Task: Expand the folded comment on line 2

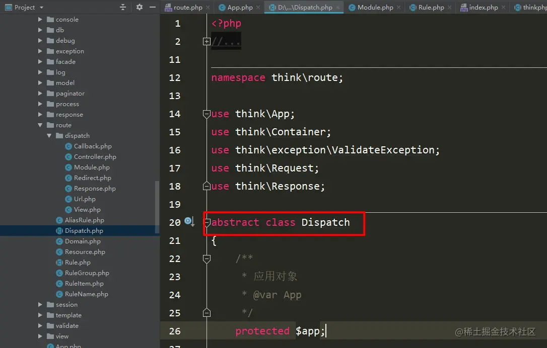Action: pyautogui.click(x=207, y=41)
